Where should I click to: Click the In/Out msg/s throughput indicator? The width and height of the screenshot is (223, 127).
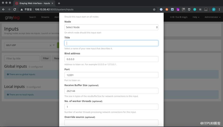179,17
